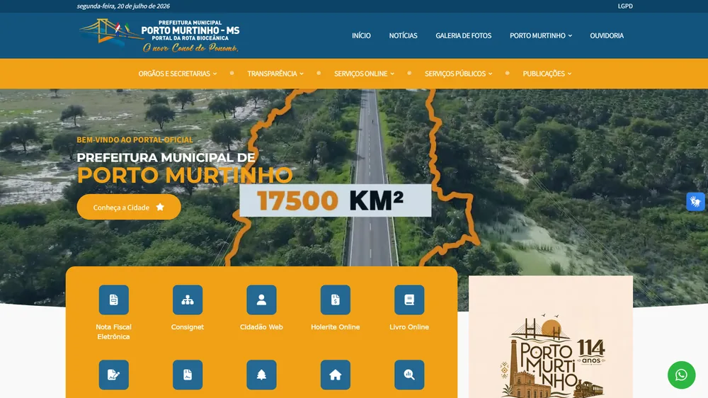The height and width of the screenshot is (398, 708).
Task: Open the Cidadão Web icon
Action: (x=261, y=300)
